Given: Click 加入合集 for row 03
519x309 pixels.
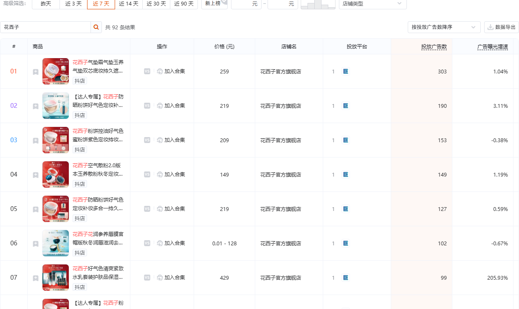Looking at the screenshot, I should (x=171, y=140).
